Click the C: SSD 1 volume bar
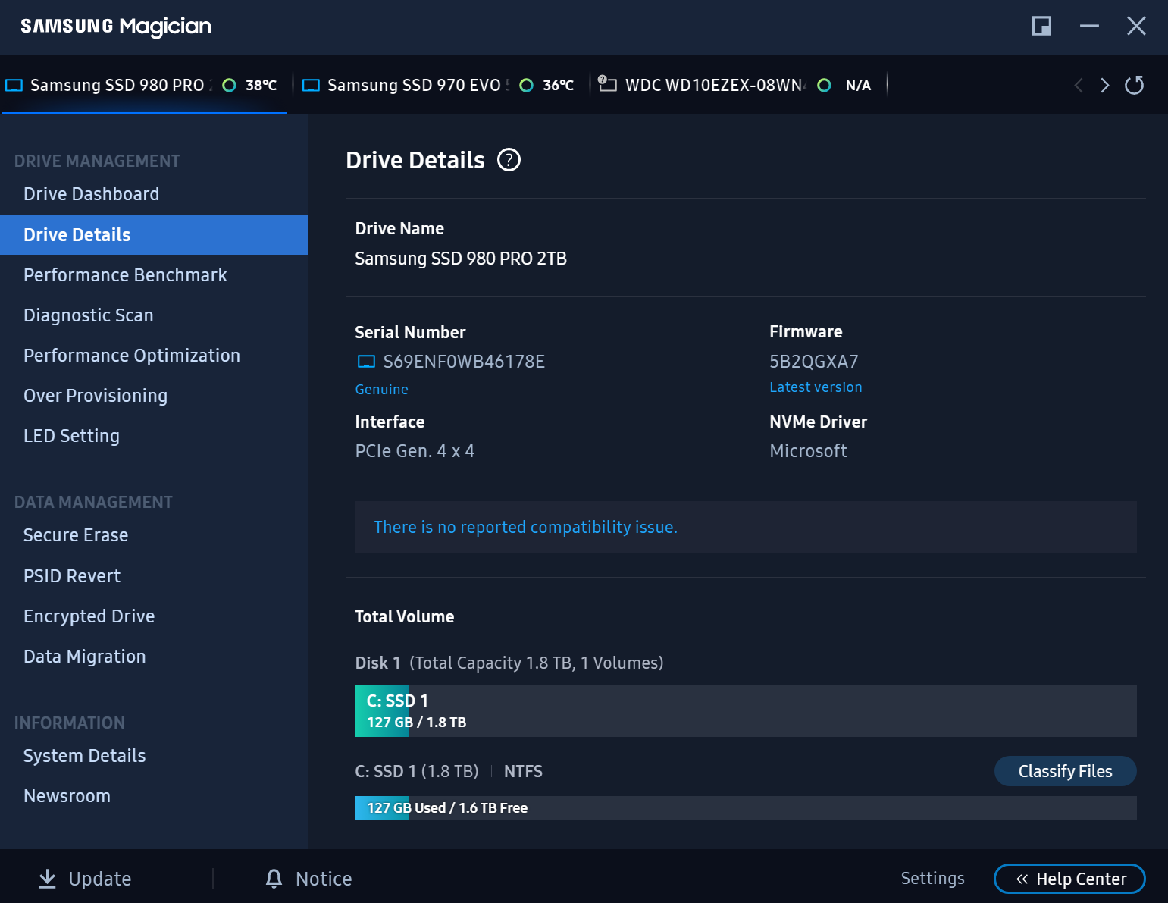The width and height of the screenshot is (1168, 903). [746, 710]
